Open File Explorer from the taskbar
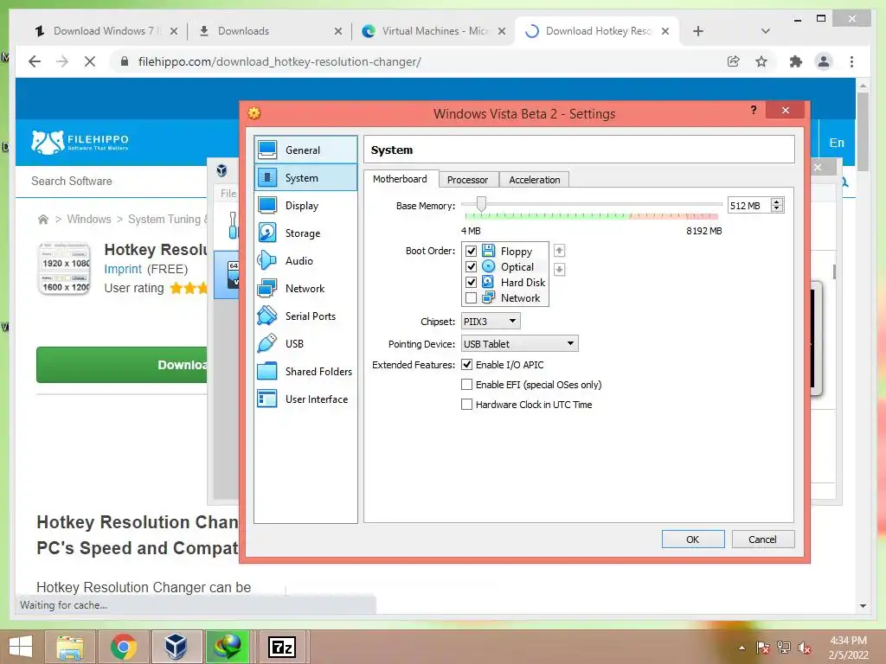 pyautogui.click(x=70, y=647)
